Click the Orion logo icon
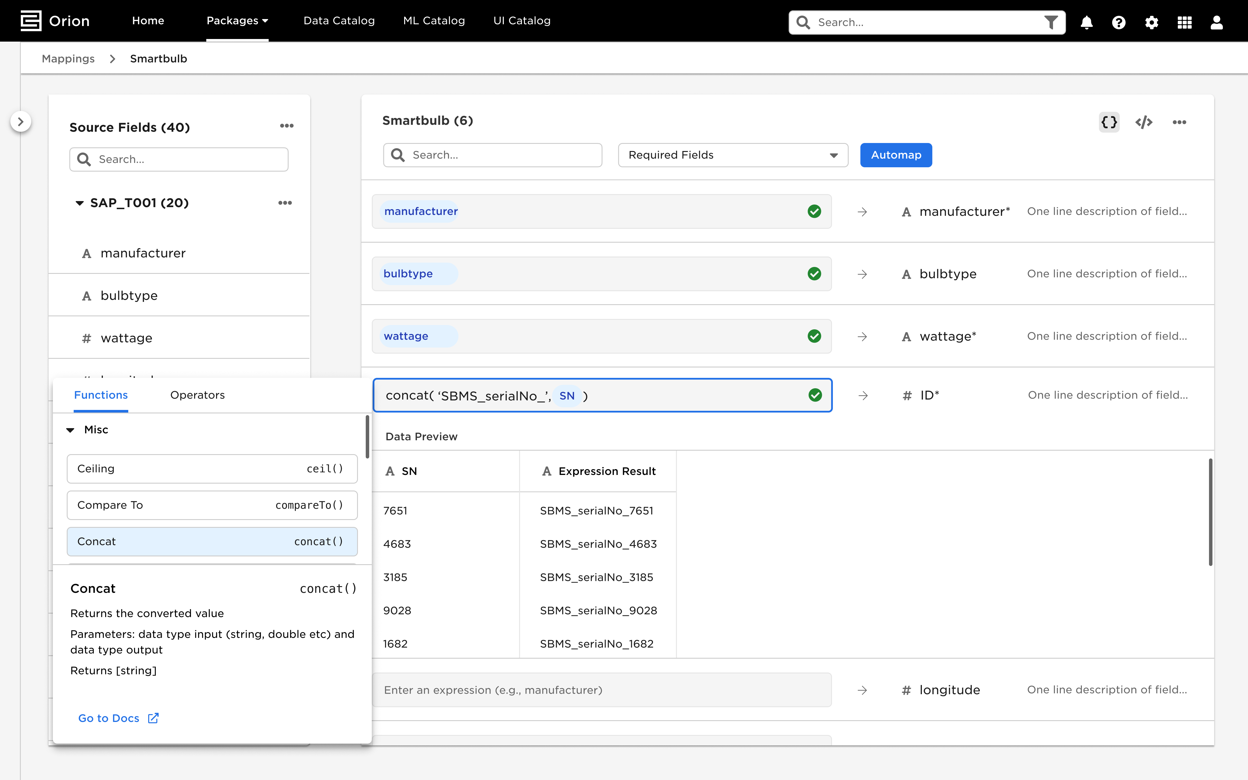 pyautogui.click(x=31, y=21)
